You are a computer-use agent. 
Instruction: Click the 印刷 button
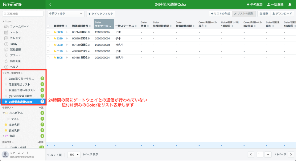(264, 14)
